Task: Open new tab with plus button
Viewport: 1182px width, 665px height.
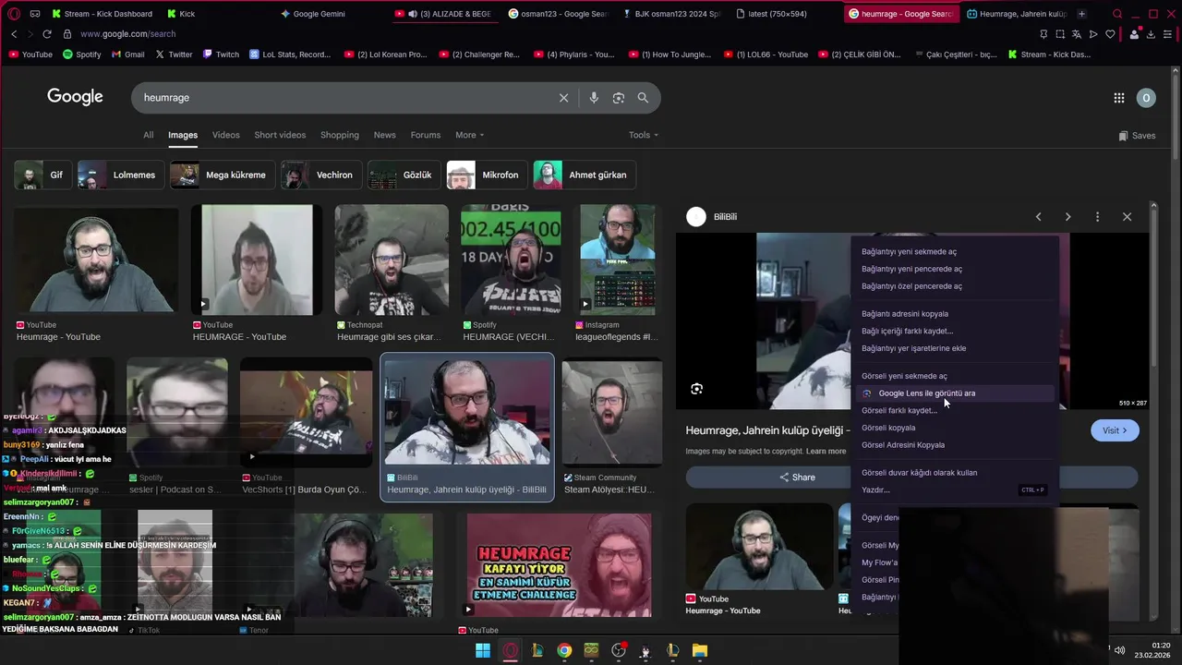Action: [1081, 14]
